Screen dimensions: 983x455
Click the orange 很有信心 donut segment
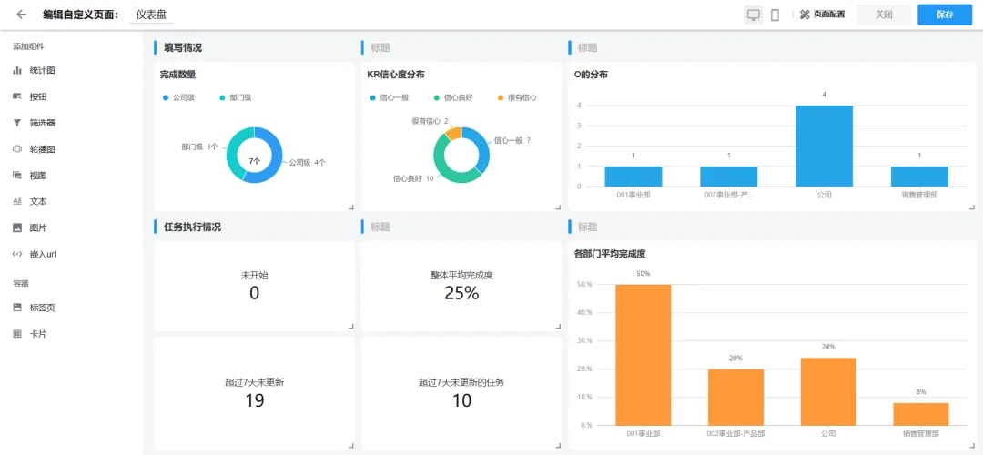coord(454,132)
